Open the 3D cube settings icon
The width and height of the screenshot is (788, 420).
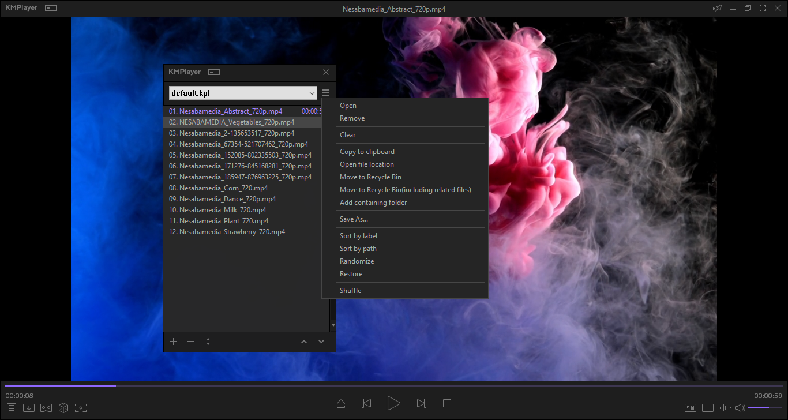click(63, 408)
